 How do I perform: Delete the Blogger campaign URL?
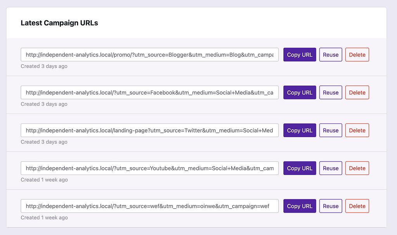click(357, 55)
